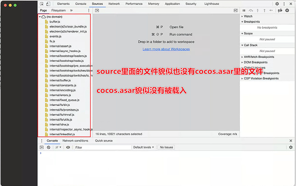Pause script execution button

click(244, 11)
